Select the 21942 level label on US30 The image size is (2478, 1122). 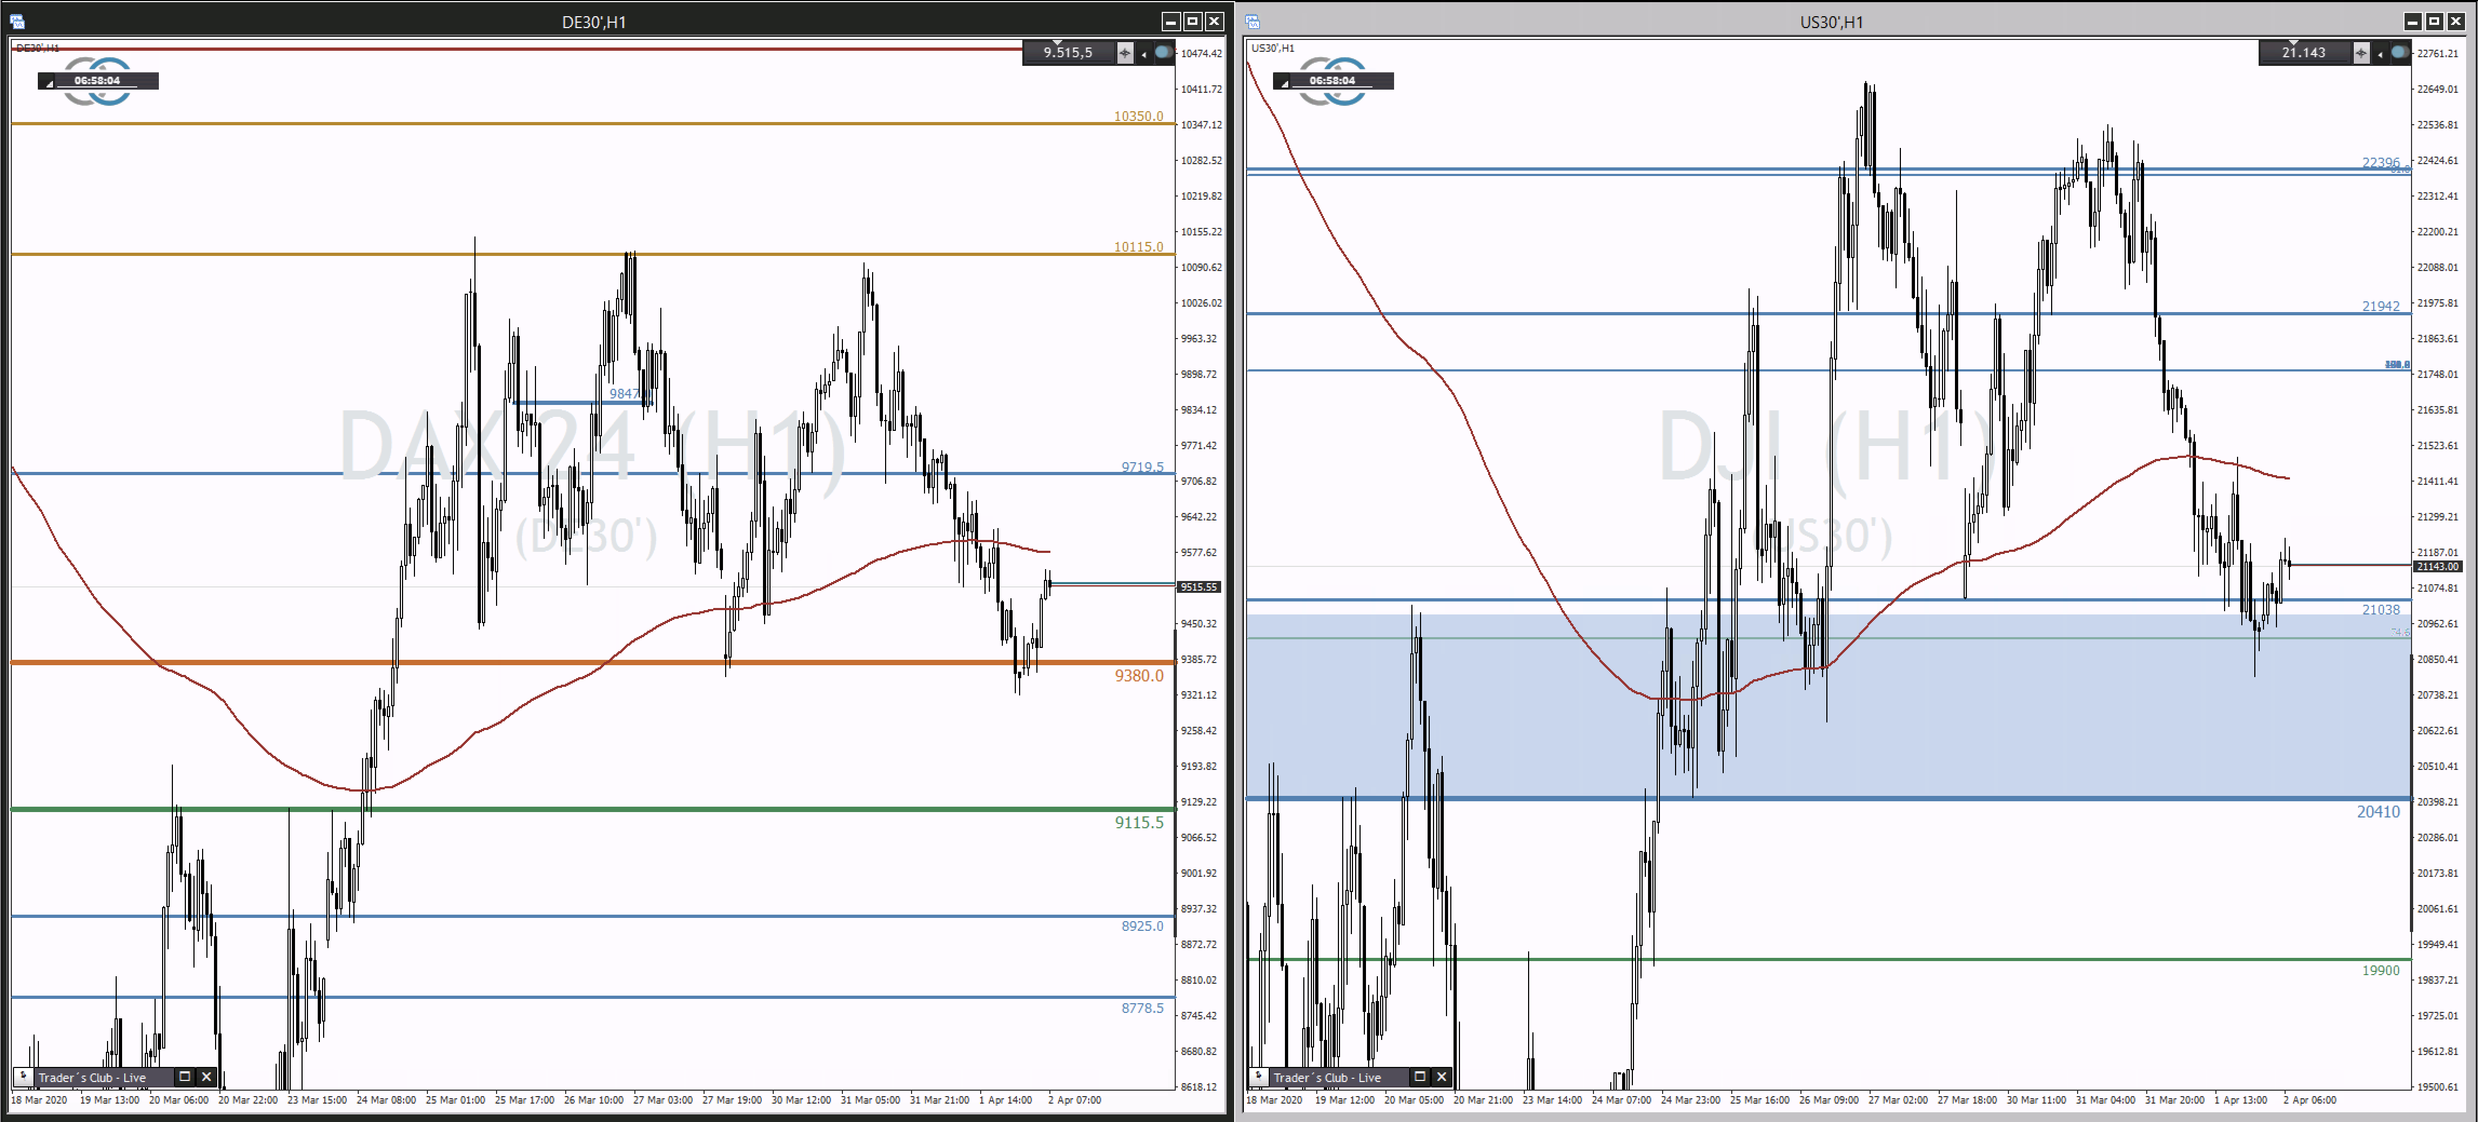click(2381, 306)
